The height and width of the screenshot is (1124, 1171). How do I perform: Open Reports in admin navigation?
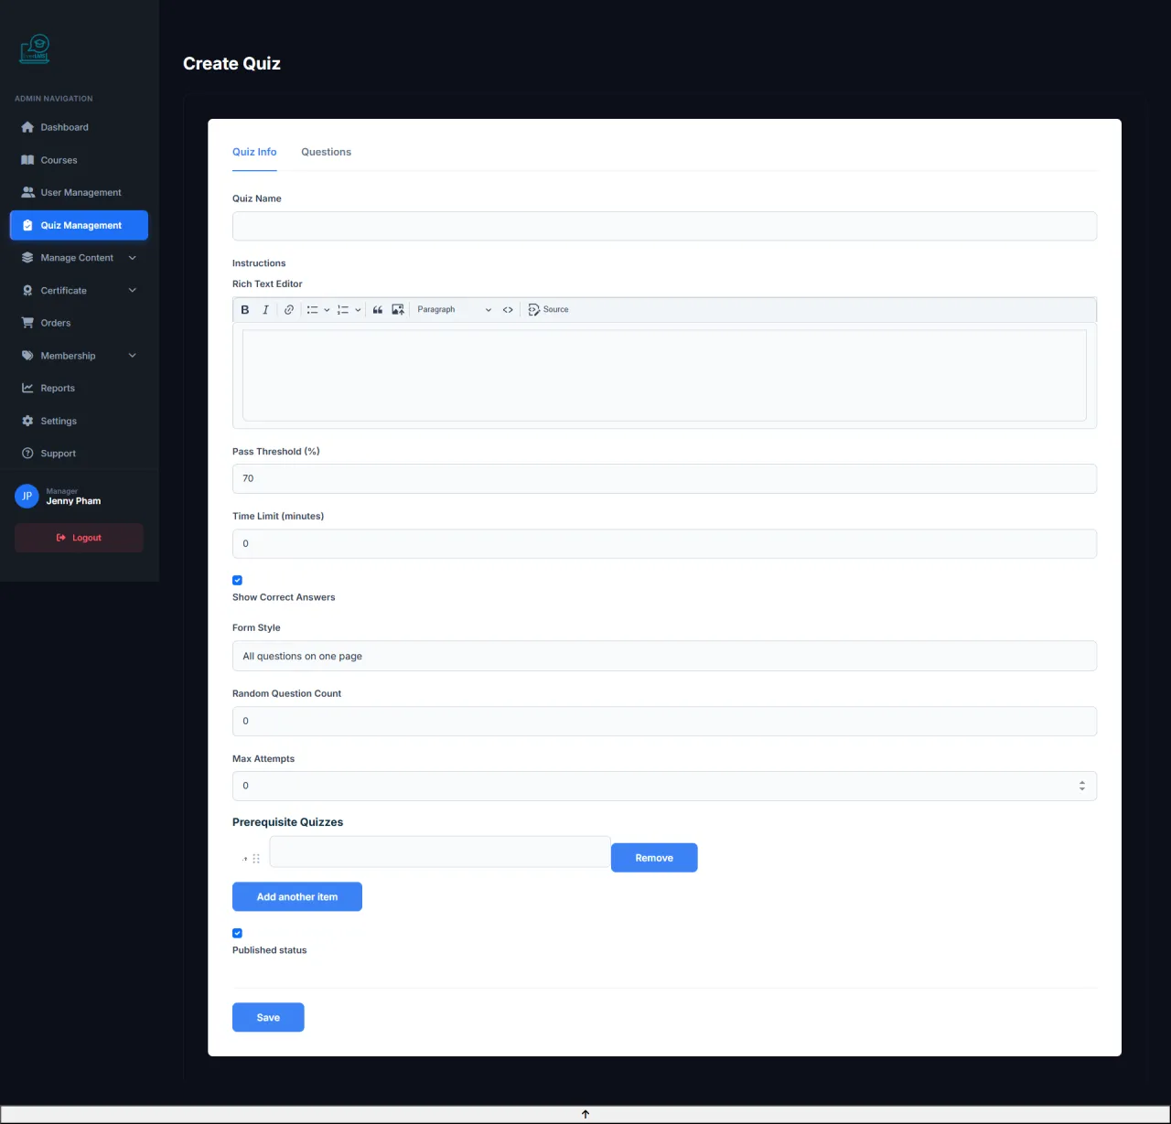(79, 388)
